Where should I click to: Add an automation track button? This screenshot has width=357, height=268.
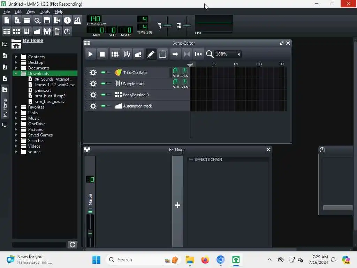[x=138, y=54]
